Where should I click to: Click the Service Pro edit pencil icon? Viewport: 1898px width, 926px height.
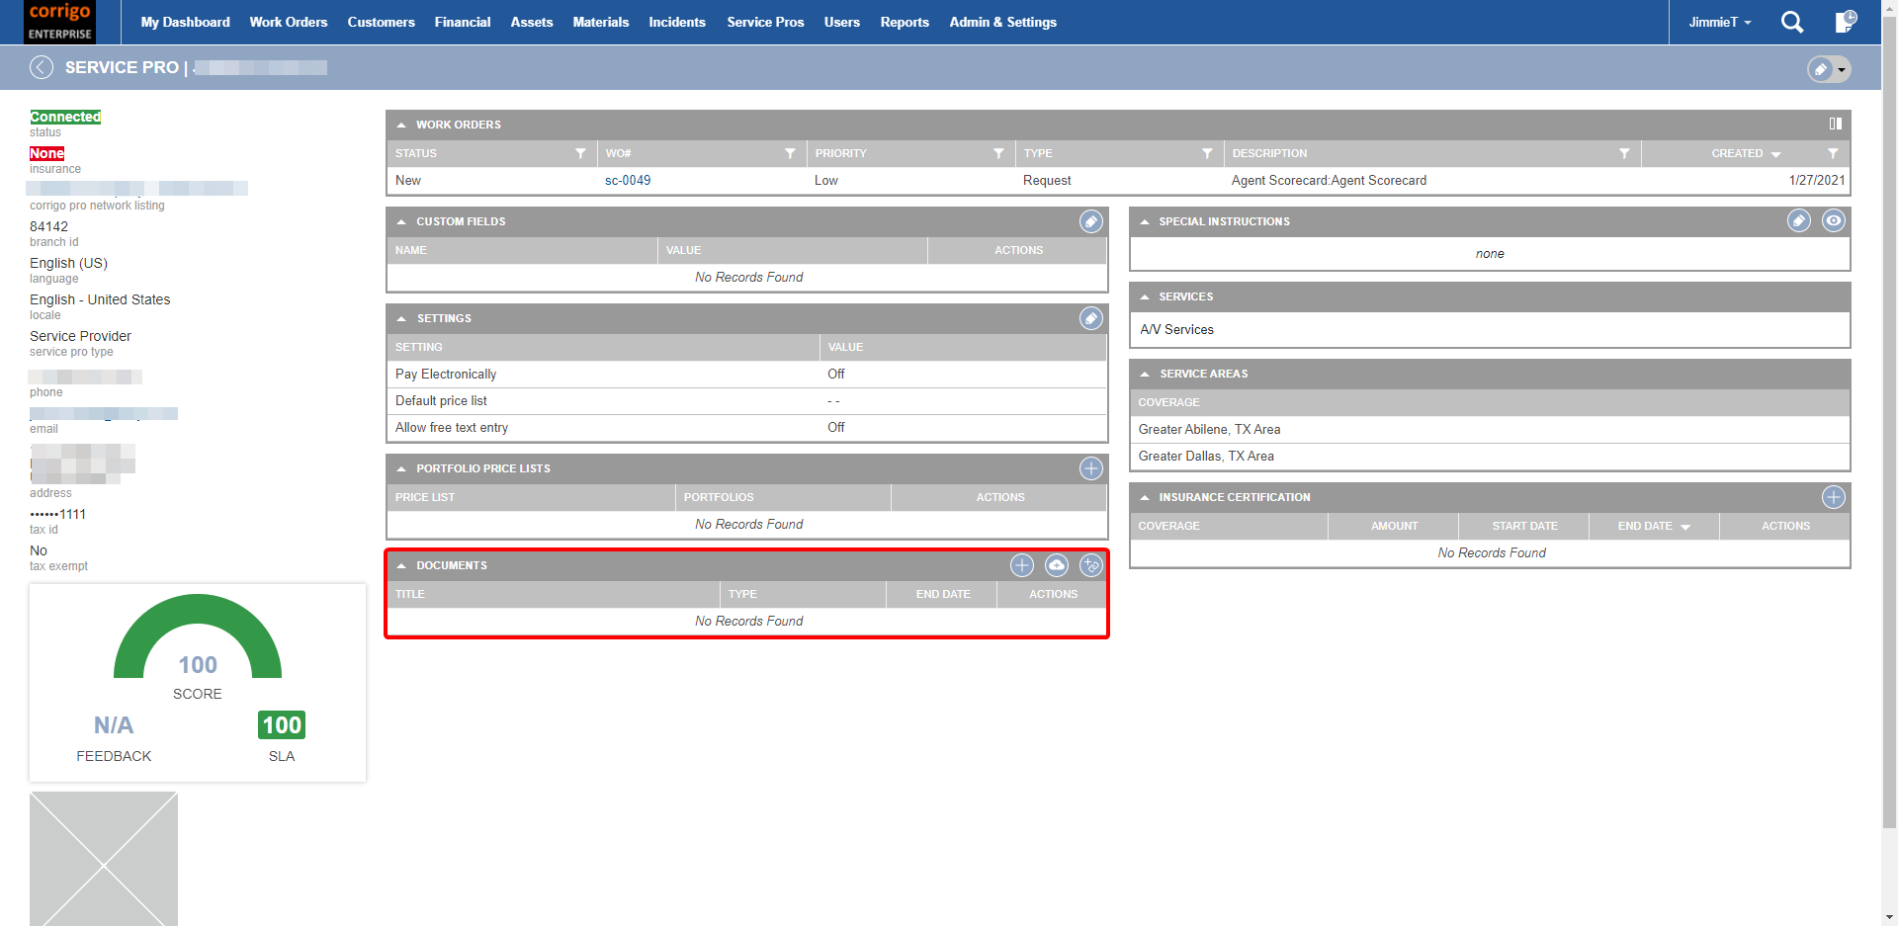(1820, 69)
